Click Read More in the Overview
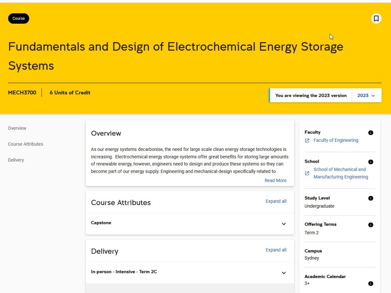Image resolution: width=391 pixels, height=293 pixels. (x=275, y=180)
